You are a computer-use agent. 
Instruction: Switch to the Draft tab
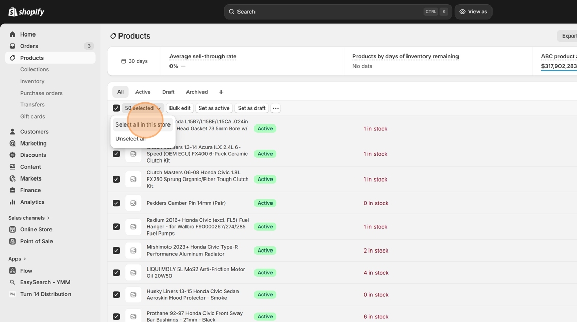click(168, 92)
